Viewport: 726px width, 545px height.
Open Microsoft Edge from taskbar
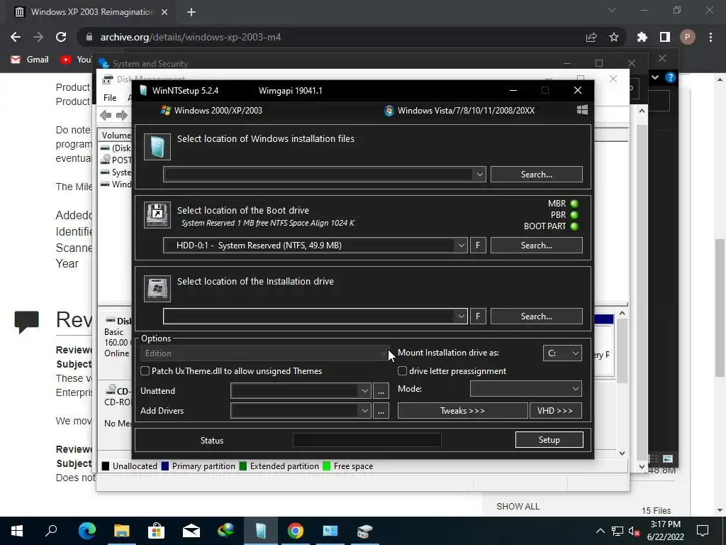click(x=87, y=531)
